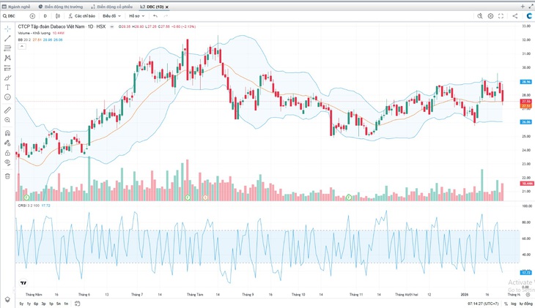
Task: Expand the Biểu đồ dropdown
Action: 111,16
